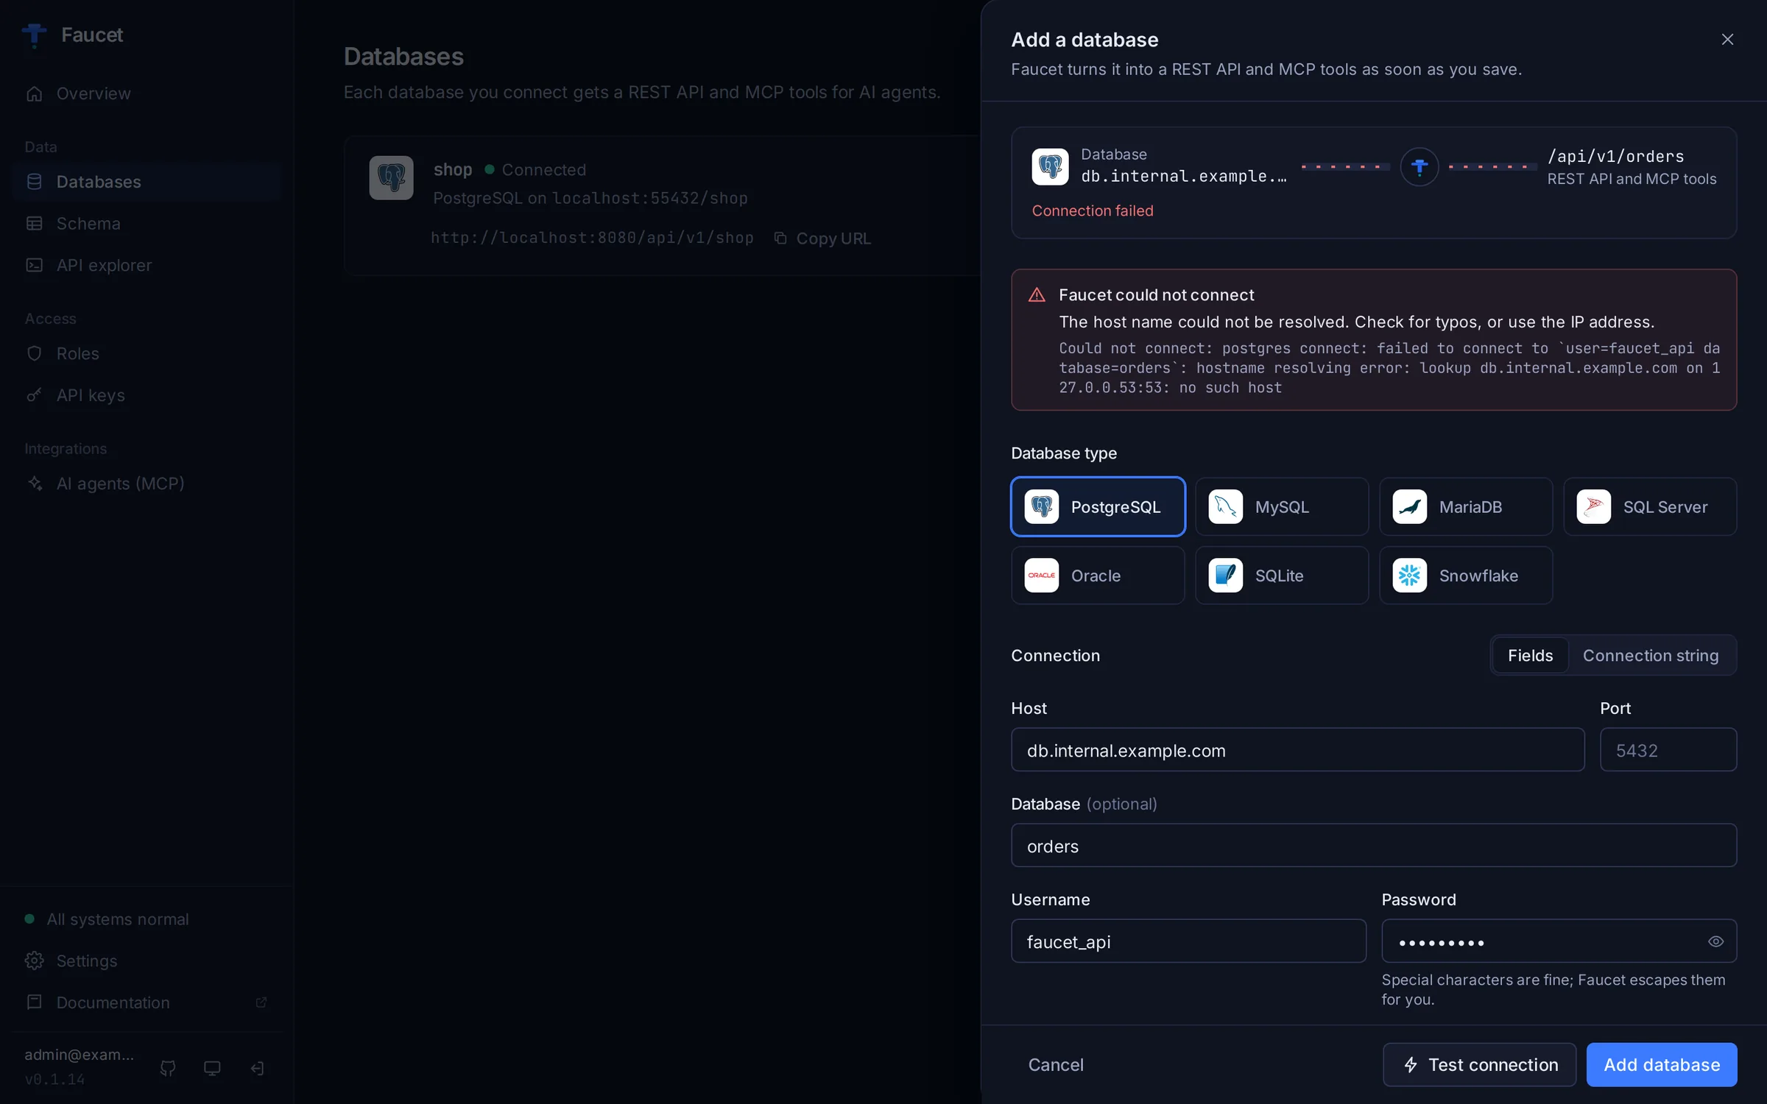Image resolution: width=1767 pixels, height=1104 pixels.
Task: Choose the Snowflake database tile
Action: pyautogui.click(x=1466, y=576)
